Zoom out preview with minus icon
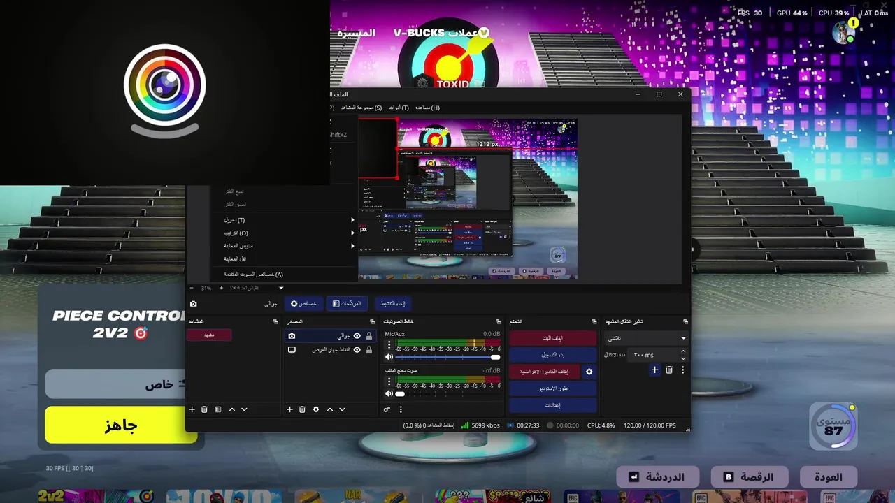The image size is (895, 503). pos(192,288)
